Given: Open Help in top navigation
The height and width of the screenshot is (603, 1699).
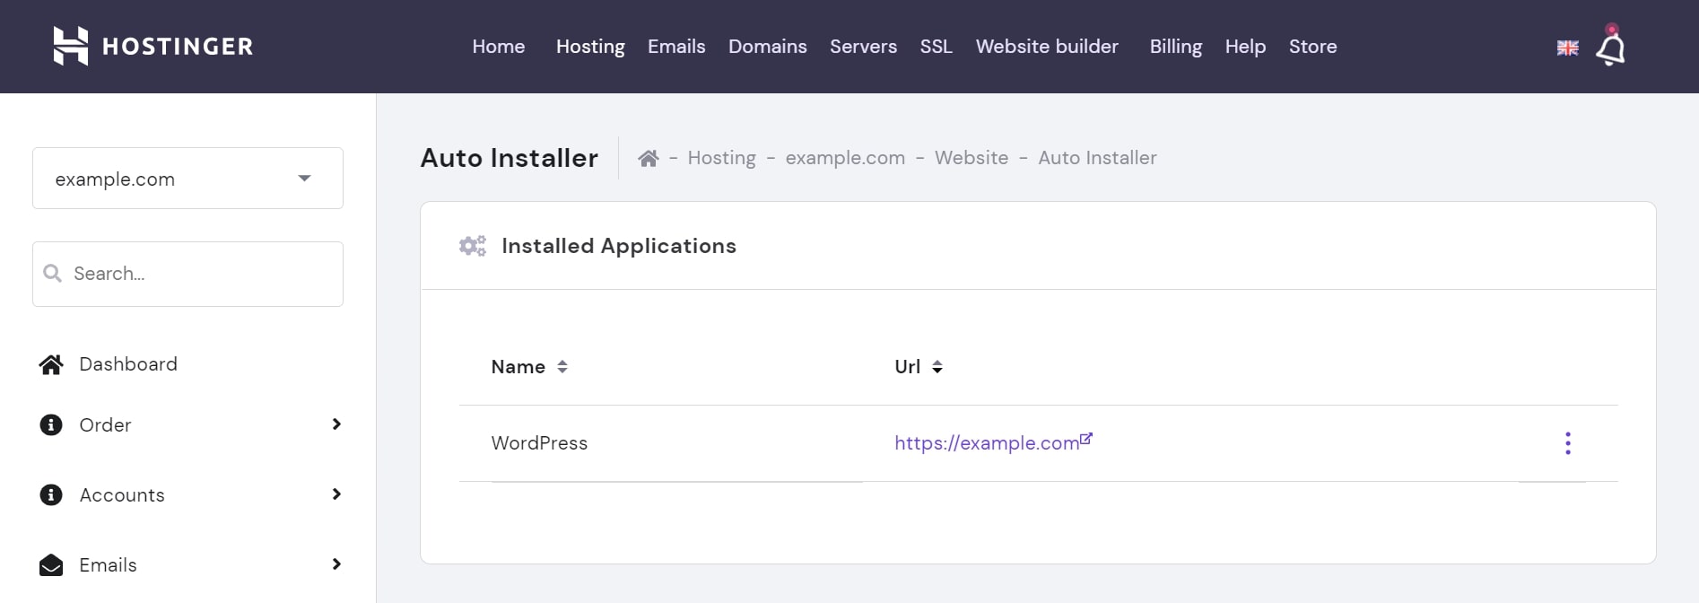Looking at the screenshot, I should click(1245, 47).
